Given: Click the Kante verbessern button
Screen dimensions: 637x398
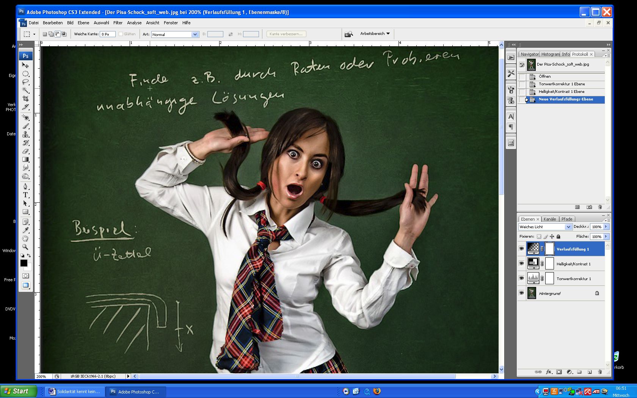Looking at the screenshot, I should (286, 34).
